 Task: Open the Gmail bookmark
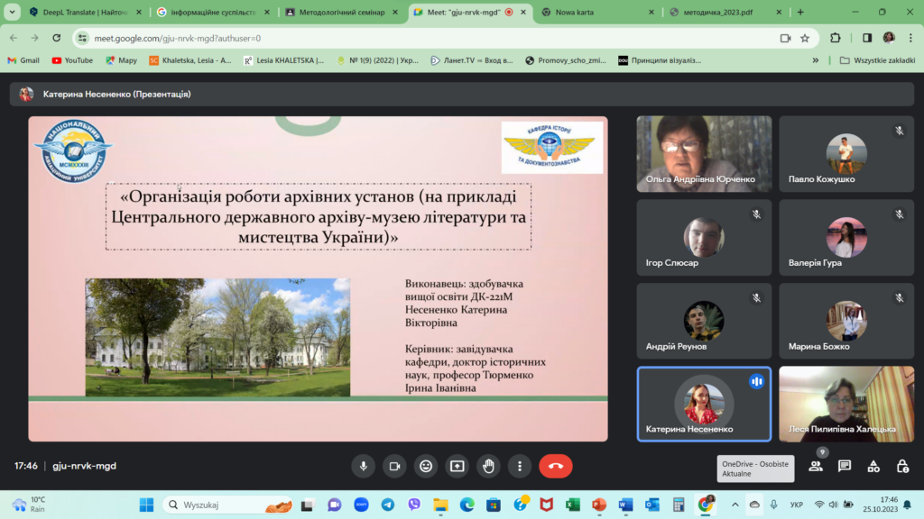(x=23, y=60)
